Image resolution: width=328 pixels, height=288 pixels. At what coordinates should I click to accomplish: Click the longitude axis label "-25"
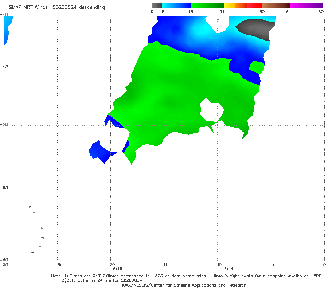[57, 265]
